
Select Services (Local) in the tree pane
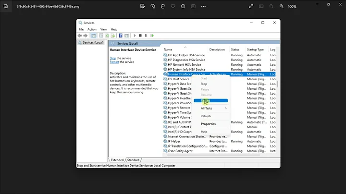(93, 43)
